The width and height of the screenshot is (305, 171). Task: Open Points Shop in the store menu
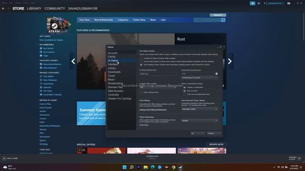click(139, 20)
